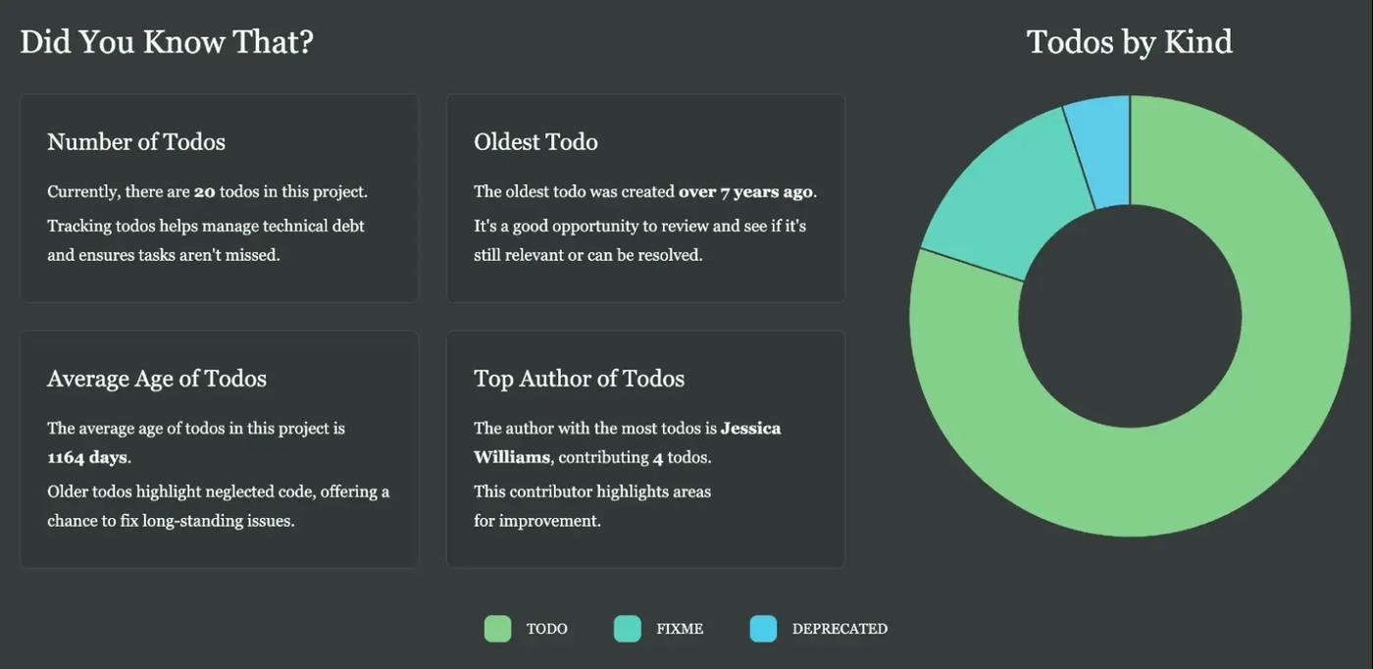Click the bold "over 7 years ago" text
Image resolution: width=1373 pixels, height=669 pixels.
point(746,192)
